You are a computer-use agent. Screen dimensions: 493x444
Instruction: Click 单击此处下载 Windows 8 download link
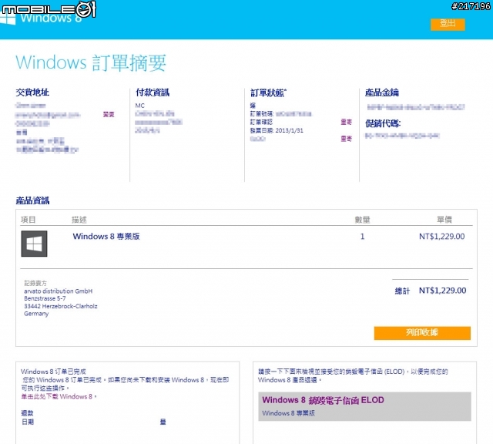(x=57, y=396)
